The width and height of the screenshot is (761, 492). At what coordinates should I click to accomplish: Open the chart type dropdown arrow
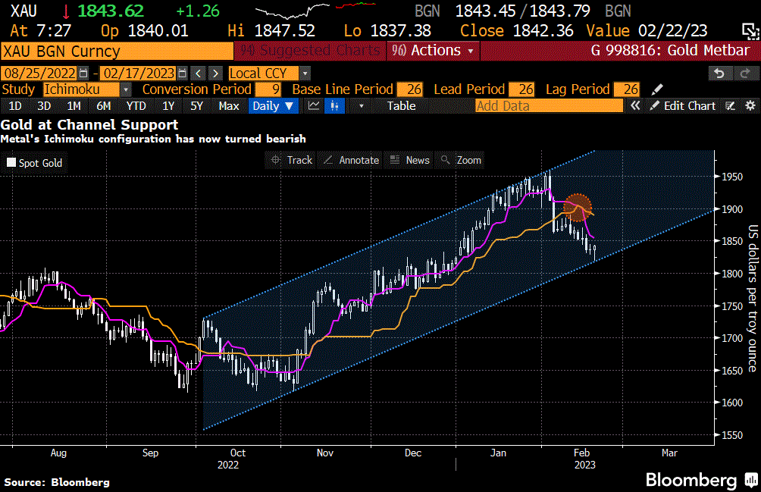[361, 106]
